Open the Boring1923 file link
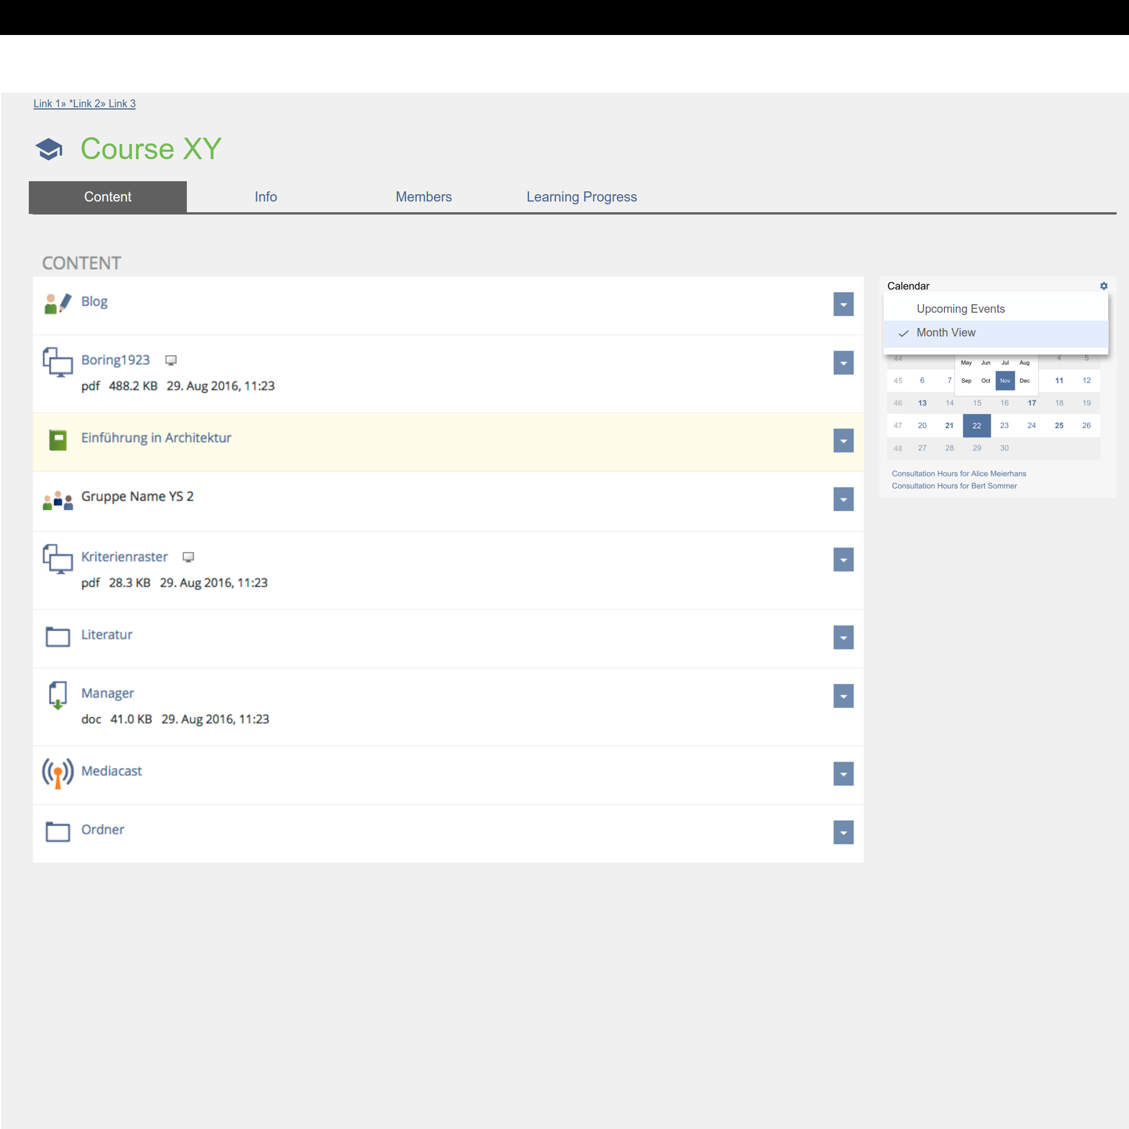This screenshot has height=1129, width=1129. click(115, 360)
